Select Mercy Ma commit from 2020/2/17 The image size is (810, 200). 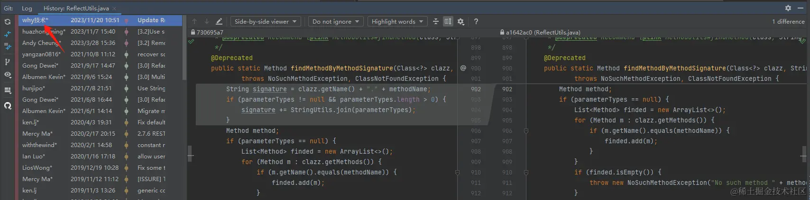100,134
